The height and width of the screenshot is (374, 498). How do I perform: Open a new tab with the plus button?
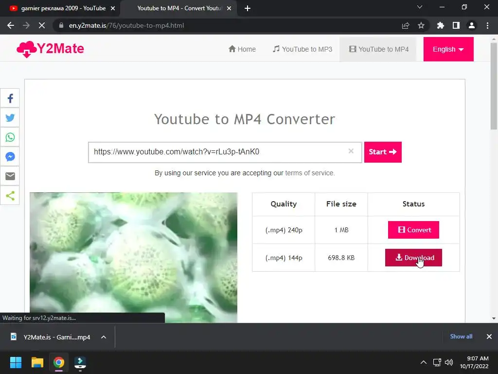pyautogui.click(x=248, y=8)
